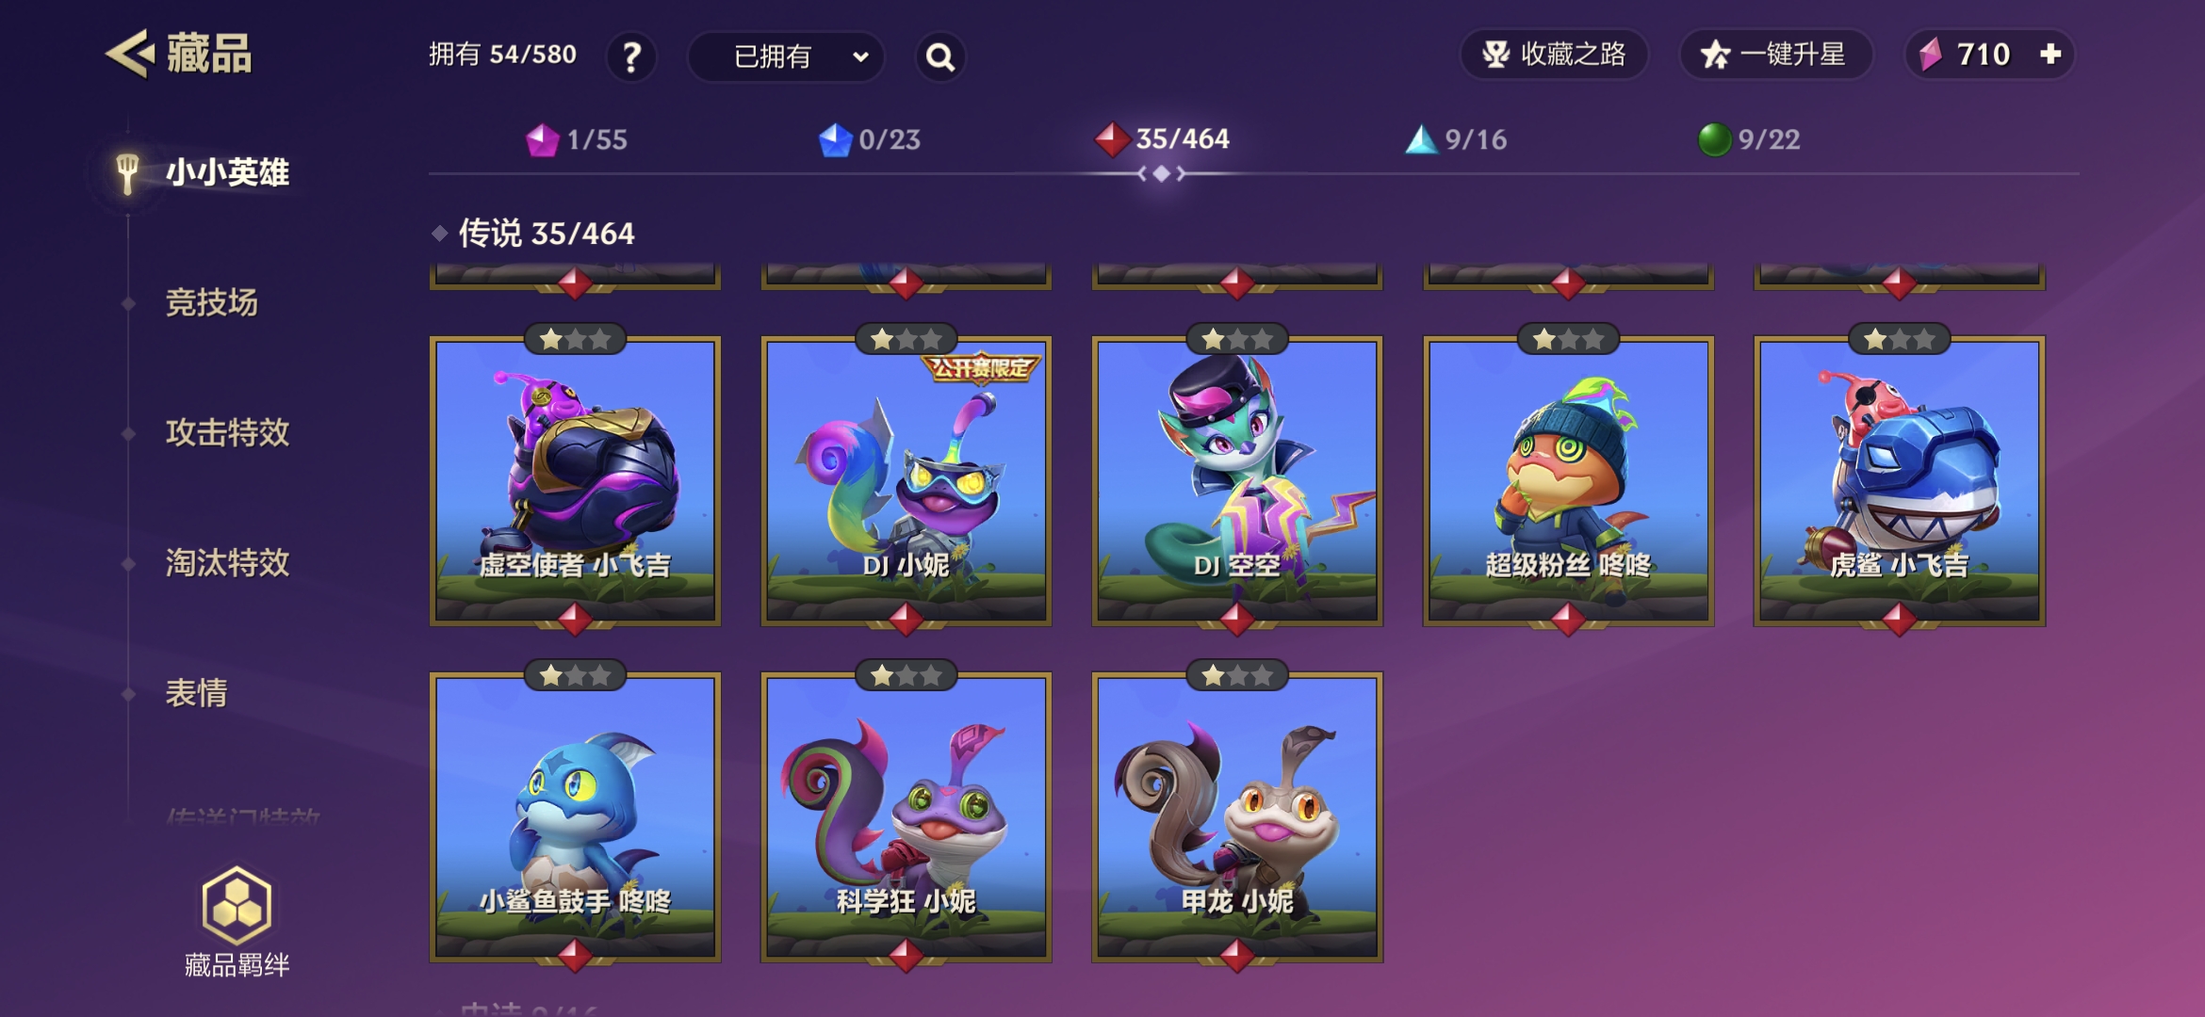Select the blue gem 0/23 rarity filter

(x=869, y=139)
